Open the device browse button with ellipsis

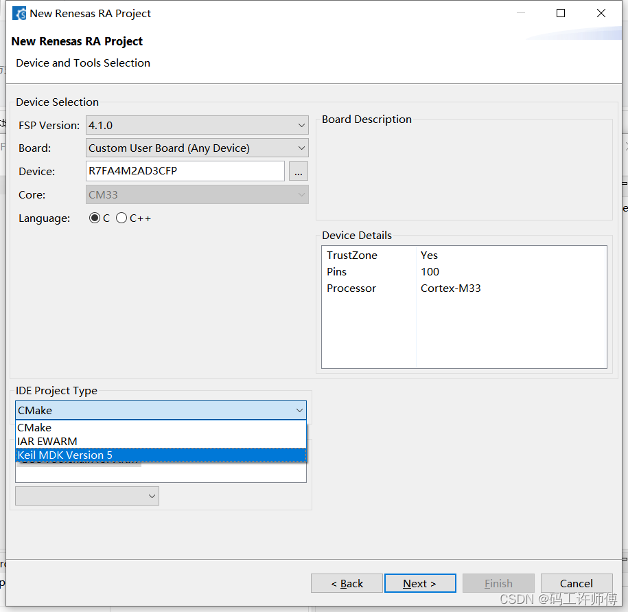click(299, 172)
